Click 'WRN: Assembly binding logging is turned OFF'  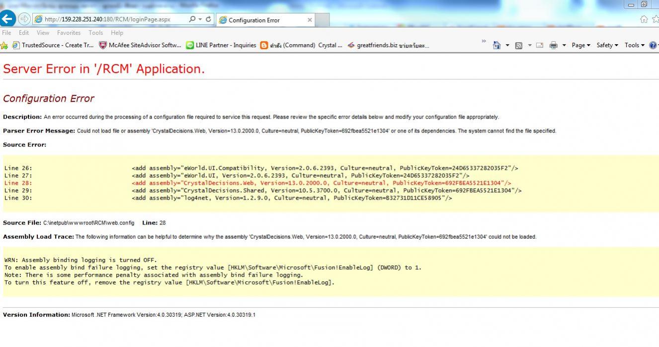tap(81, 260)
